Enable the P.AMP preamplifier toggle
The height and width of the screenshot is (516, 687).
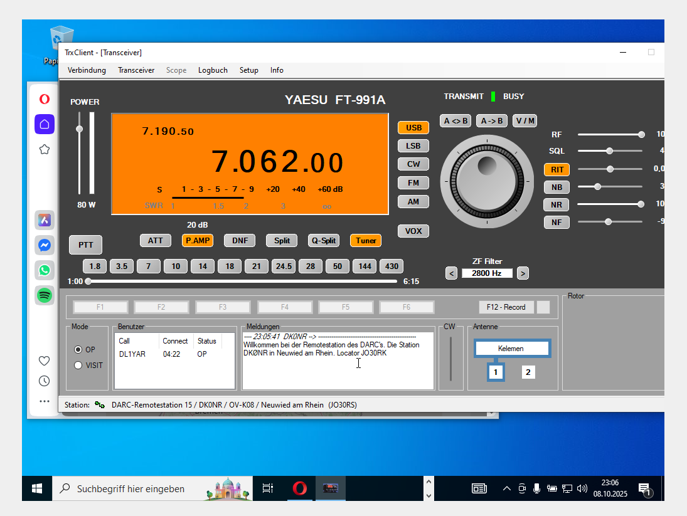[198, 240]
